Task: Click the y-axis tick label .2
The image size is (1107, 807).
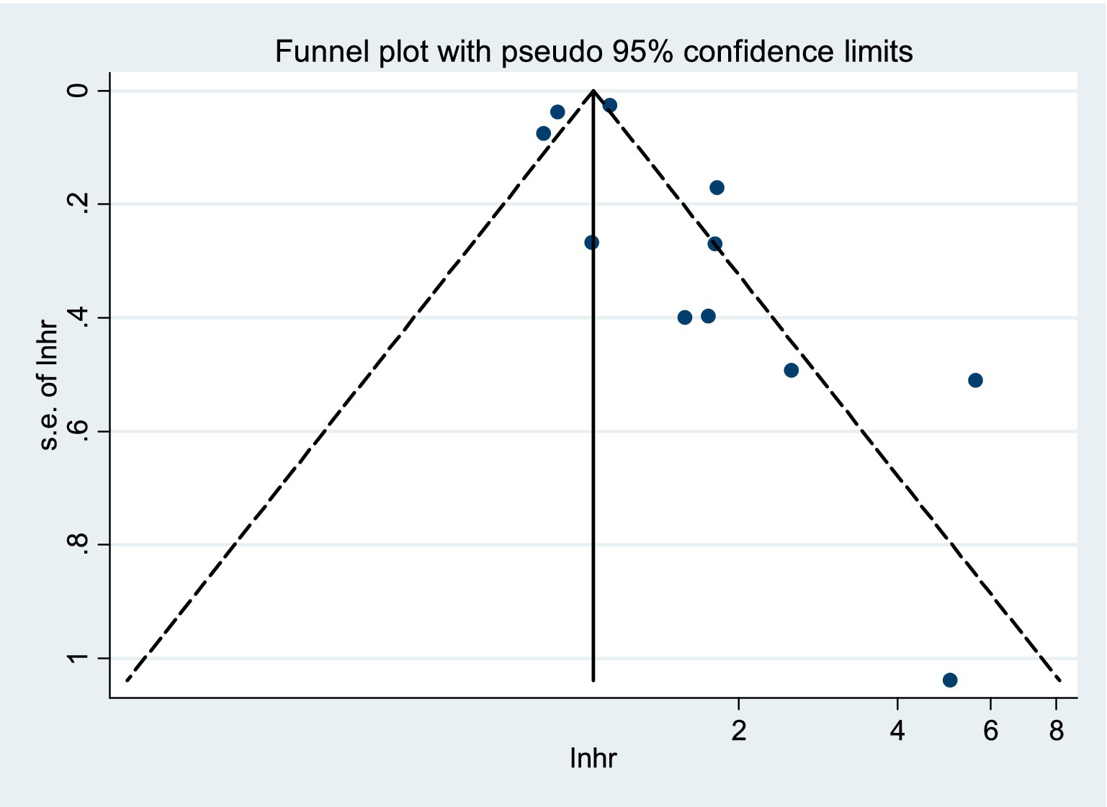Action: click(79, 204)
